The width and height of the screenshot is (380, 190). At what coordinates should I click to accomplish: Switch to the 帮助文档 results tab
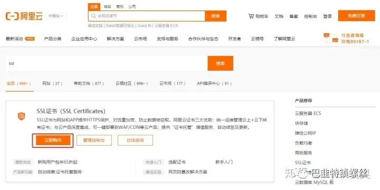89,83
